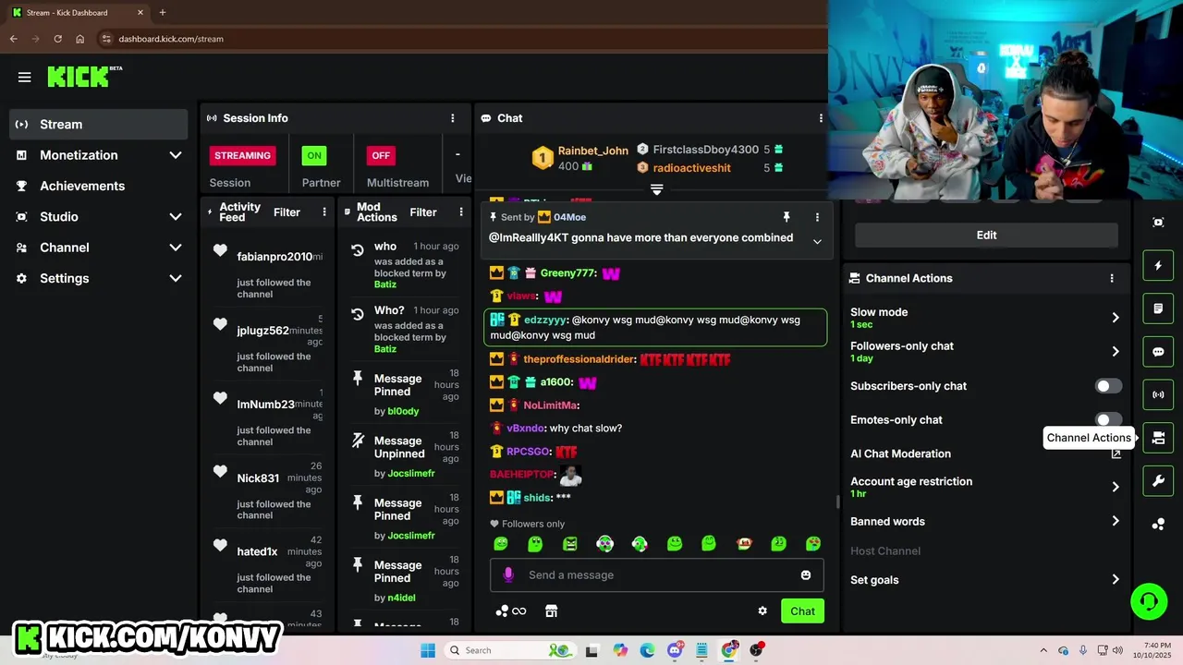Viewport: 1183px width, 665px height.
Task: Open broadcast signal icon in right sidebar
Action: point(1158,394)
